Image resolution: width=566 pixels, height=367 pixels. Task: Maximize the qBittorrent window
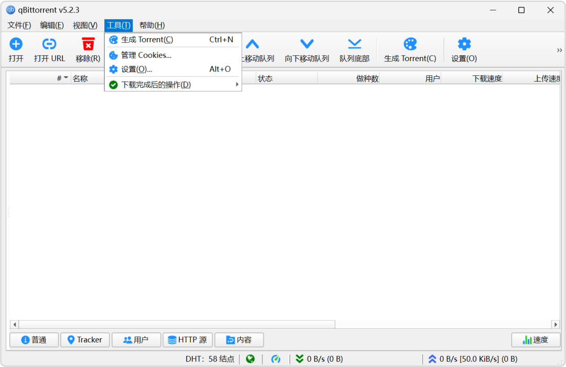(521, 10)
